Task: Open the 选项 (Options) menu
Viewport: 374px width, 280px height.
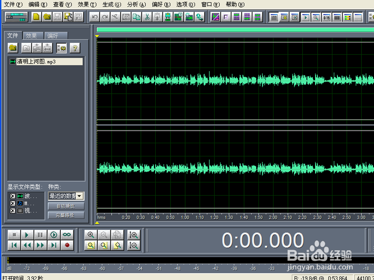Action: coord(186,4)
